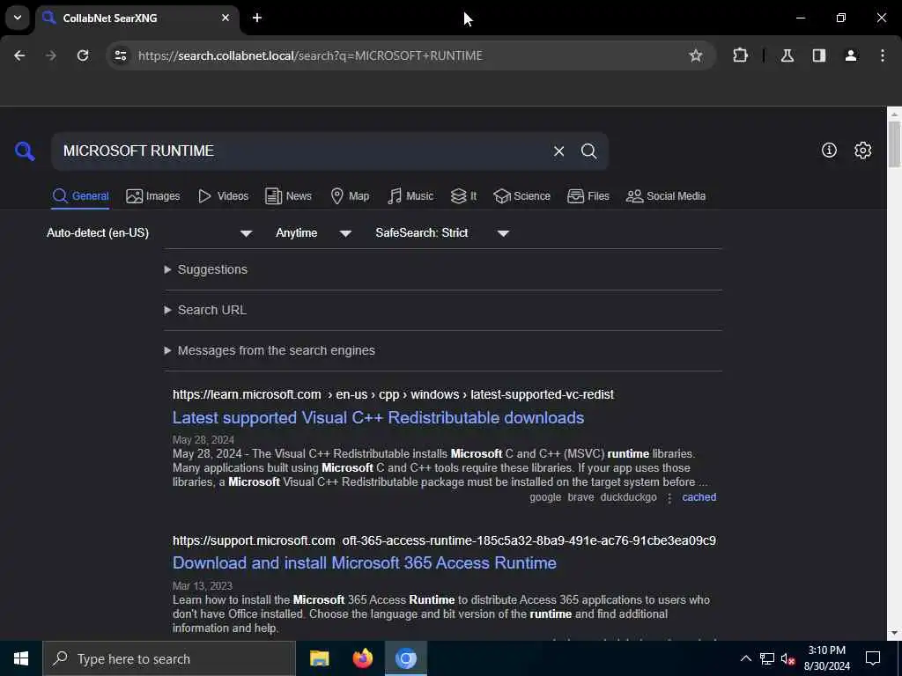
Task: Switch to the Social Media tab
Action: [666, 196]
